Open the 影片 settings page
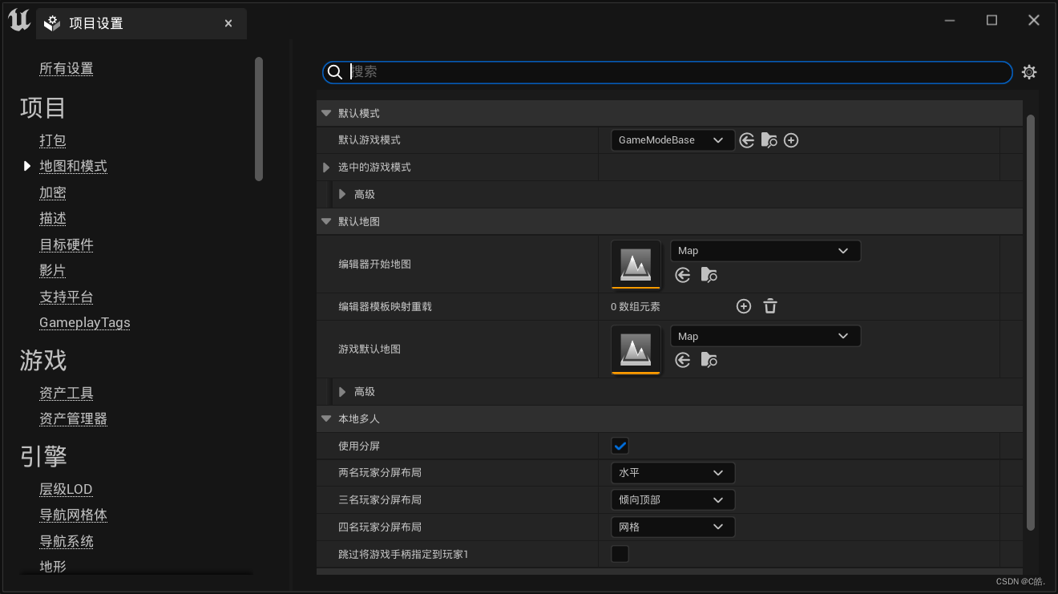 pos(53,270)
